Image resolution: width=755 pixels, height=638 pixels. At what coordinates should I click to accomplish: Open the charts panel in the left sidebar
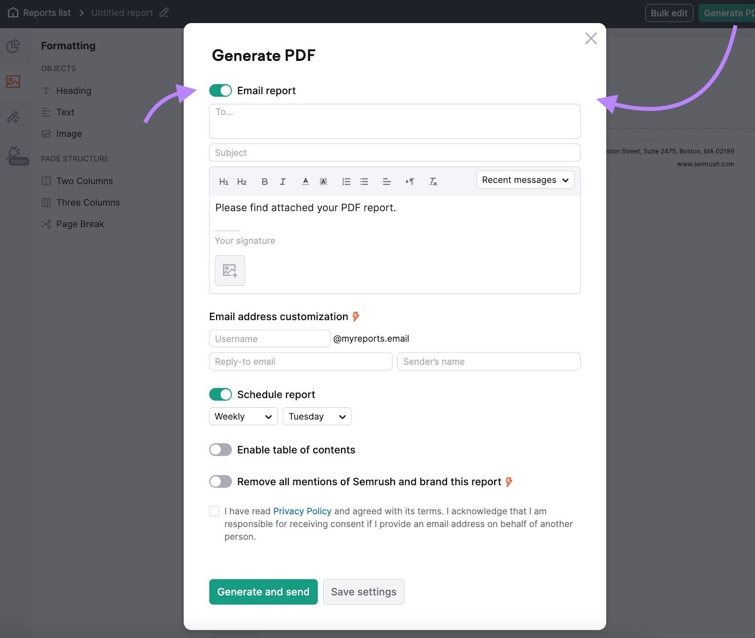point(14,46)
